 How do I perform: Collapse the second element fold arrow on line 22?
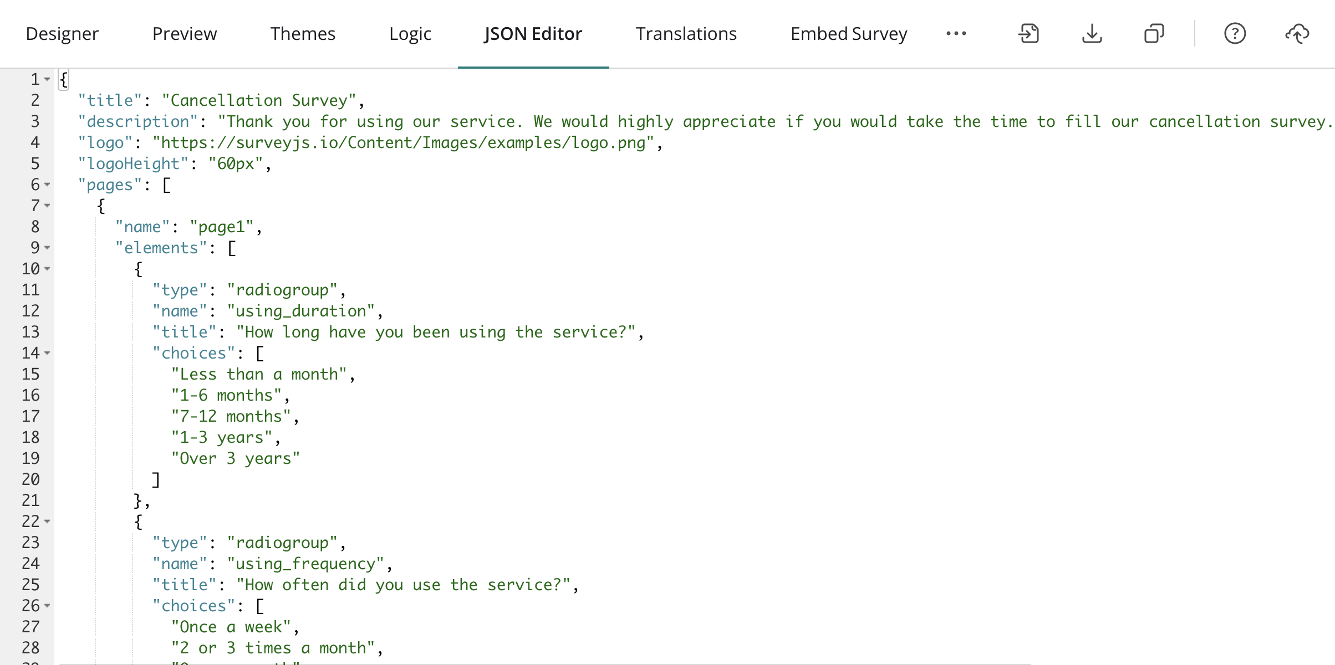click(47, 521)
